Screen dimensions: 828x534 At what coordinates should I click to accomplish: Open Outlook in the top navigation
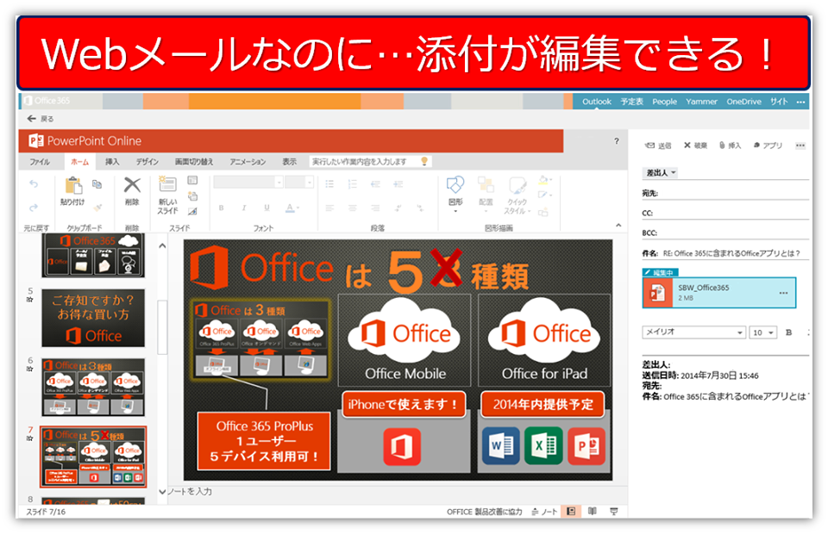pyautogui.click(x=597, y=102)
